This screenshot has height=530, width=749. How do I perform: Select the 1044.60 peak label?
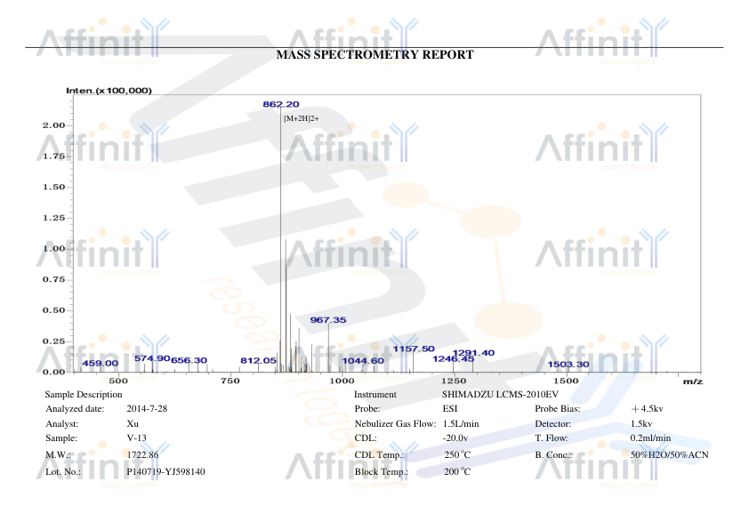(363, 361)
